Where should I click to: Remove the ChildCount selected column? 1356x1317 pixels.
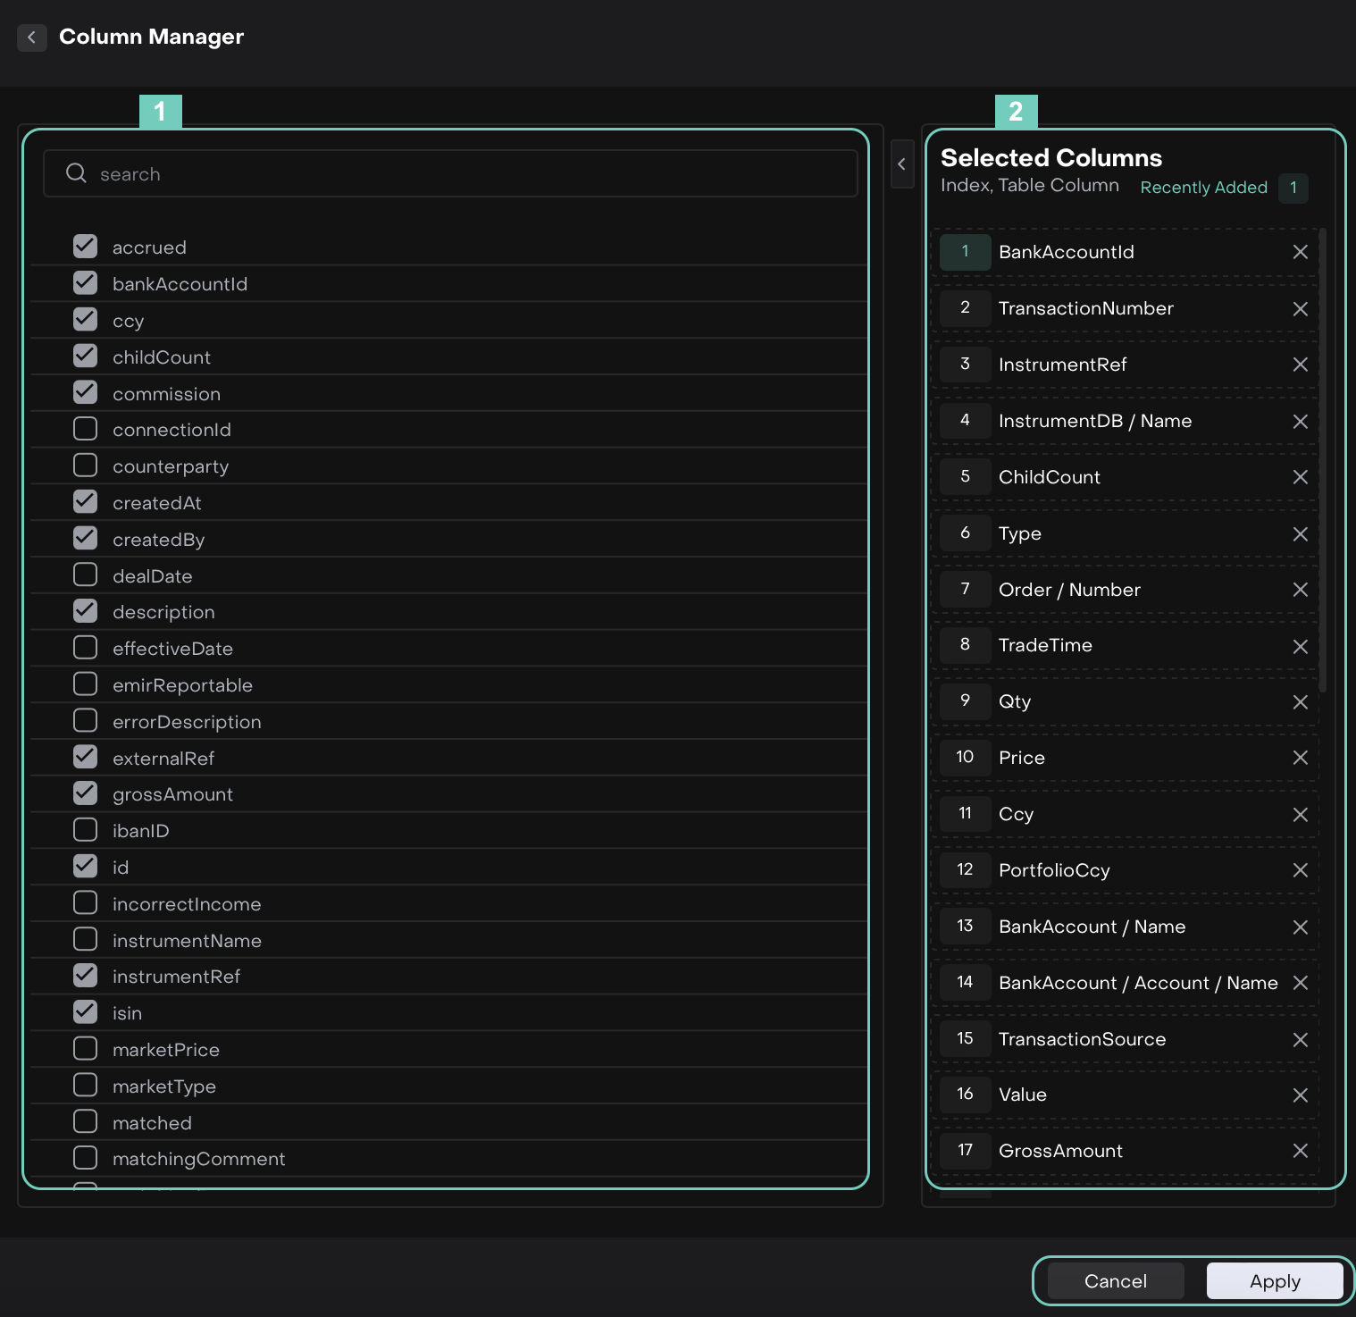1300,477
